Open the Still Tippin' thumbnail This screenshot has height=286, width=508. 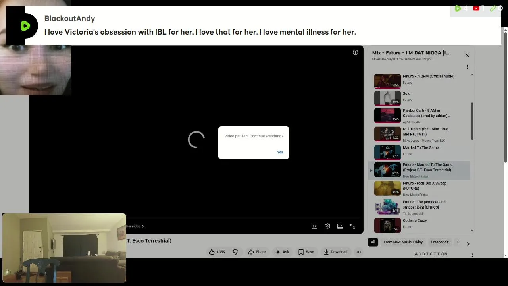387,134
